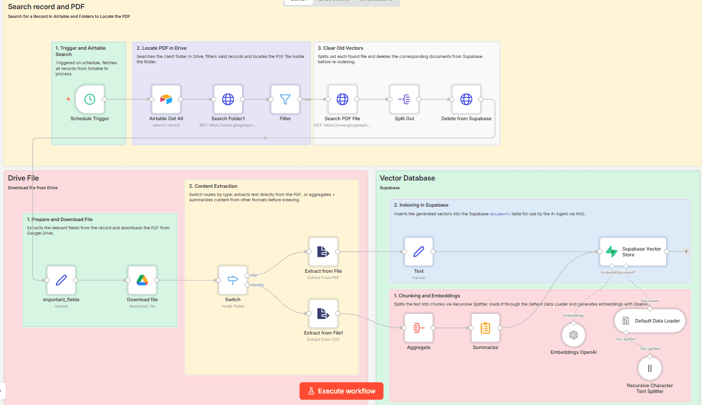This screenshot has height=405, width=702.
Task: Select the Search PDF File globe node
Action: click(x=343, y=99)
